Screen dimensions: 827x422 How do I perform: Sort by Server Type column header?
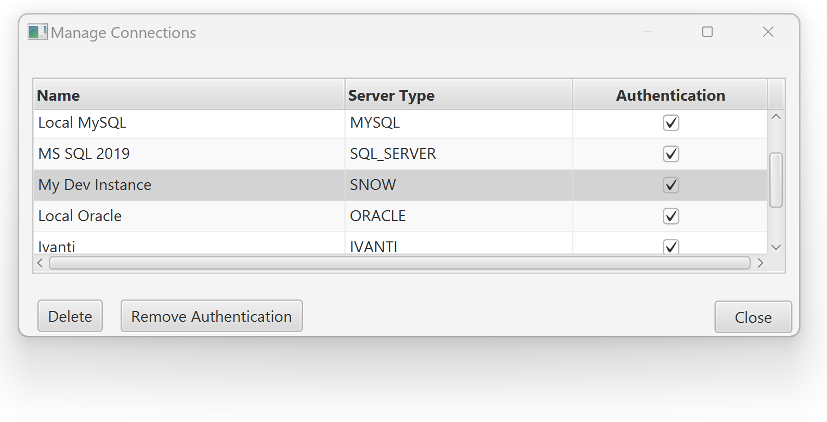pos(459,95)
